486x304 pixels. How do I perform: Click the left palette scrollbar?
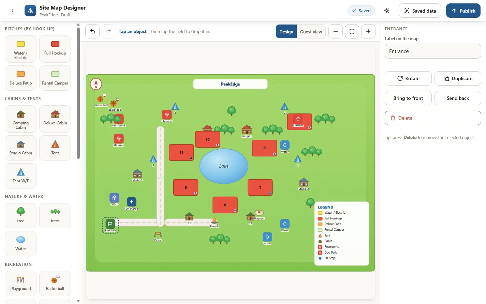78,93
